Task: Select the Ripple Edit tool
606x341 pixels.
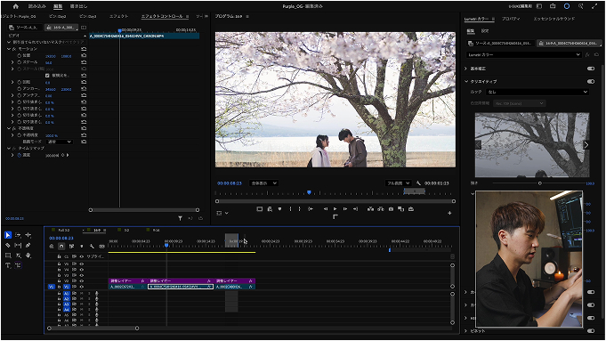Action: coord(28,235)
